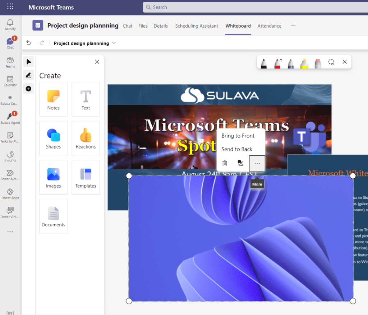
Task: Switch to the Scheduling Assistant tab
Action: [196, 26]
